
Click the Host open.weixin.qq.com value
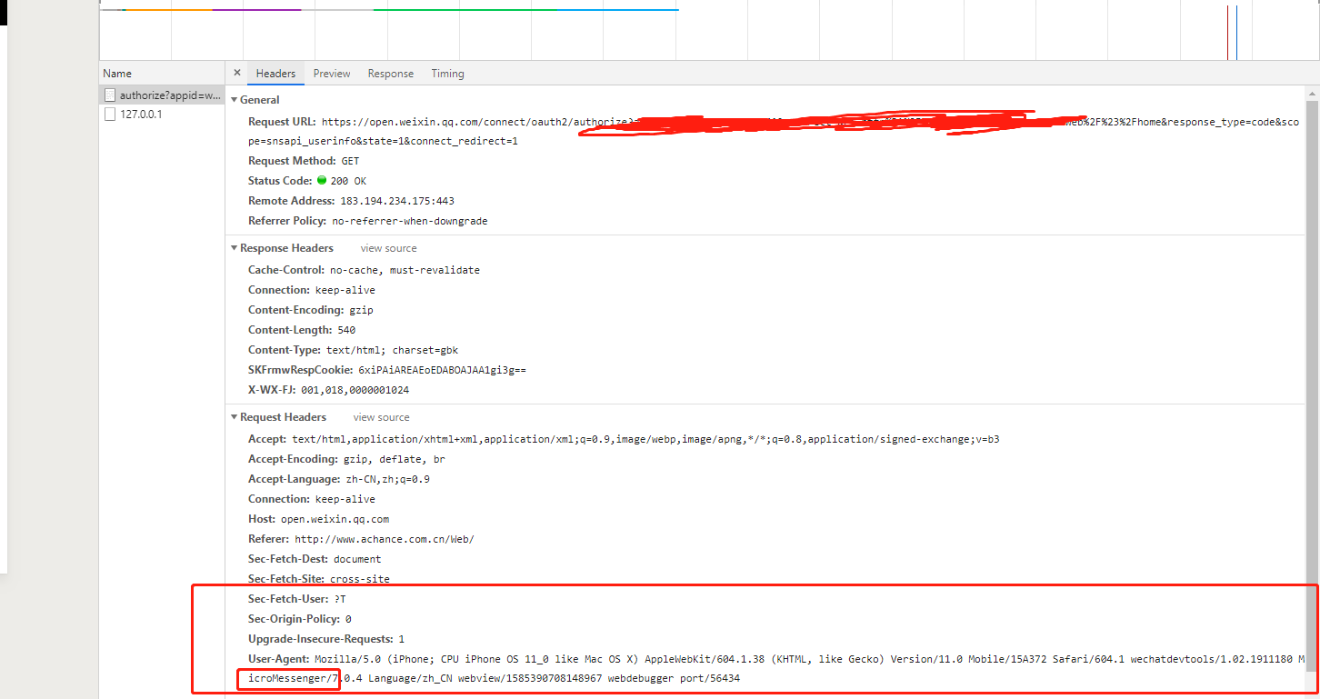coord(335,519)
